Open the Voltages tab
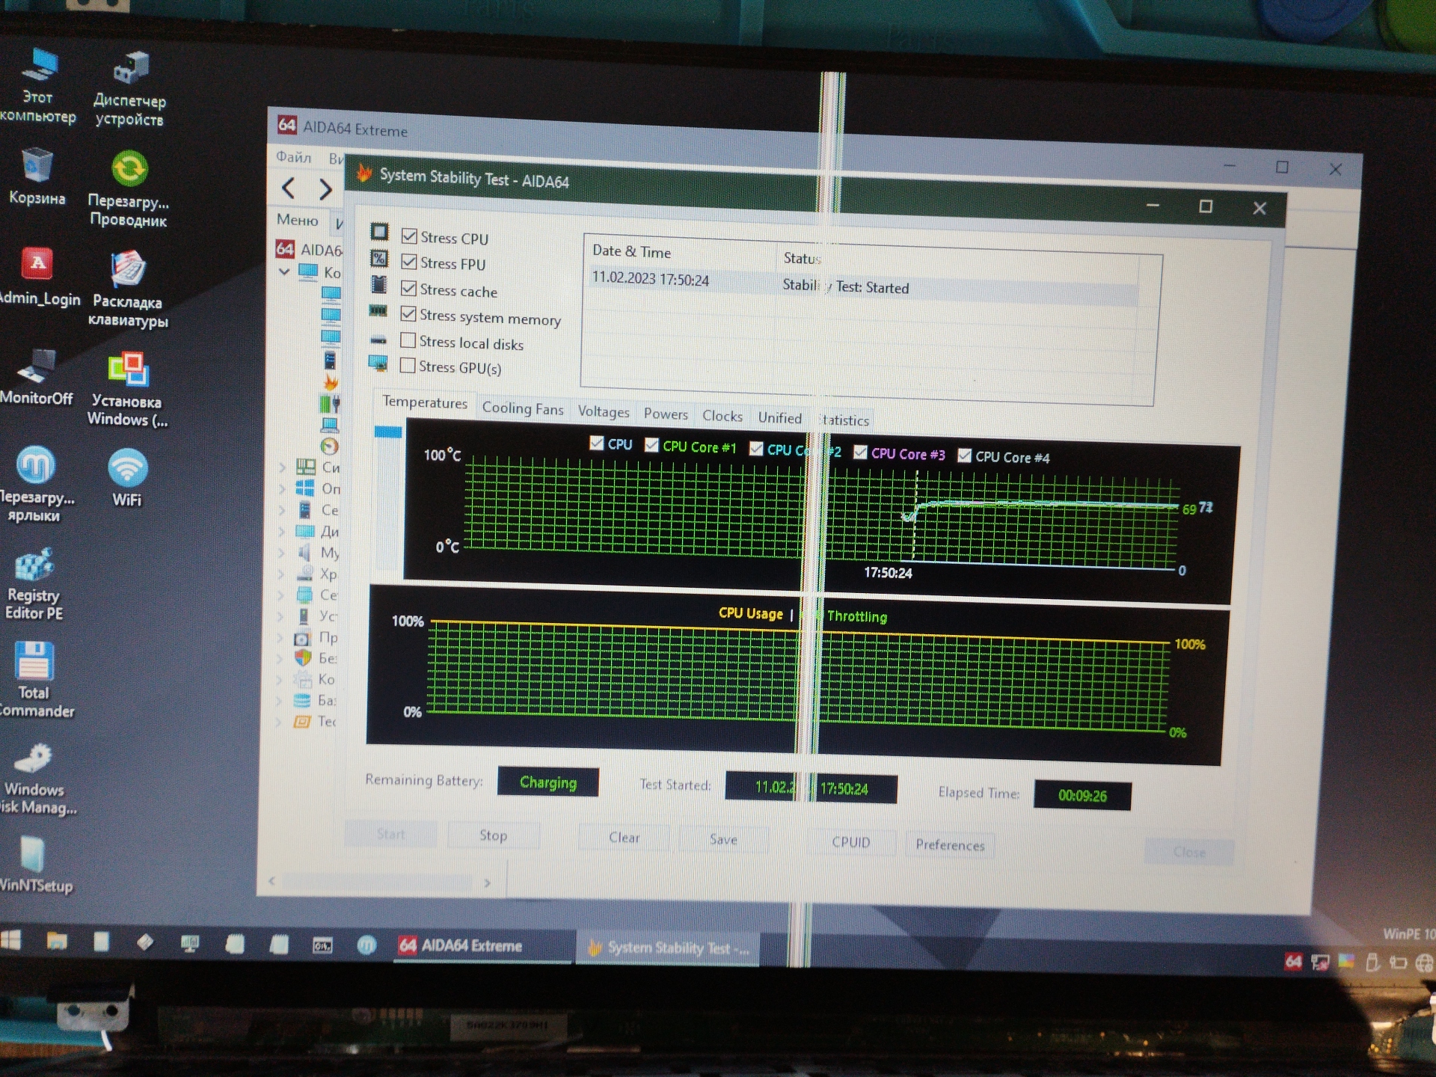1436x1077 pixels. pos(604,411)
